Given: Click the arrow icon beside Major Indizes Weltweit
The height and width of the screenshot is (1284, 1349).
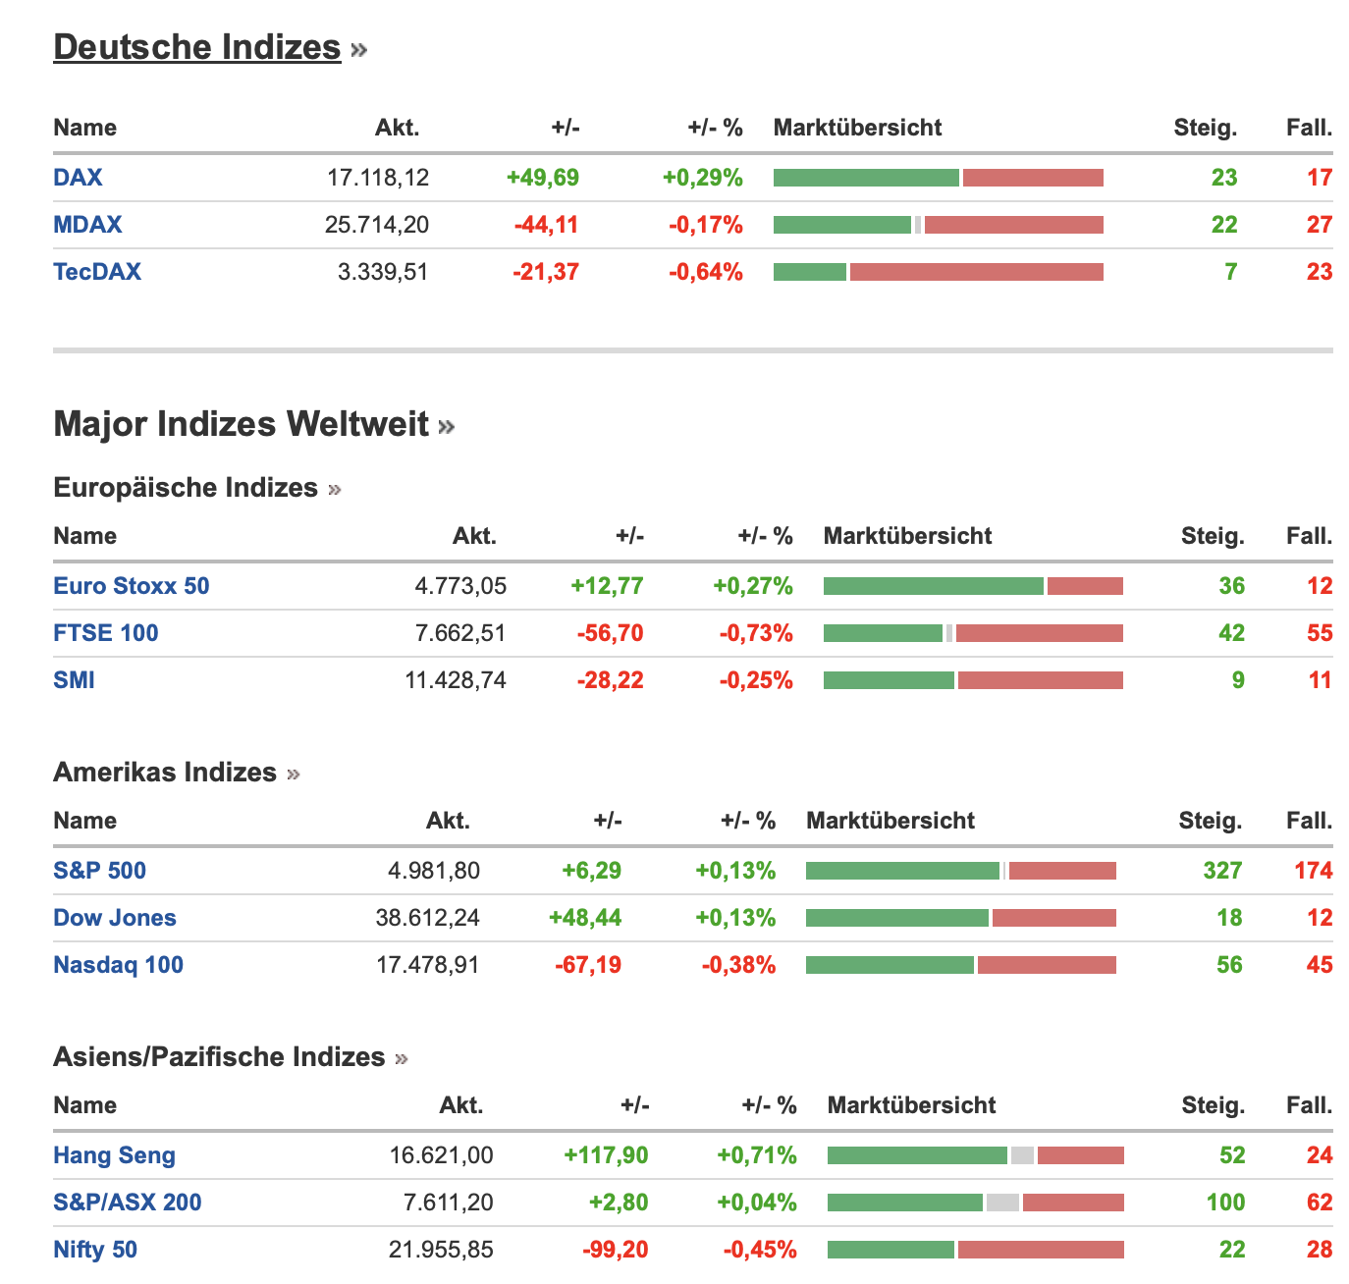Looking at the screenshot, I should (x=447, y=426).
